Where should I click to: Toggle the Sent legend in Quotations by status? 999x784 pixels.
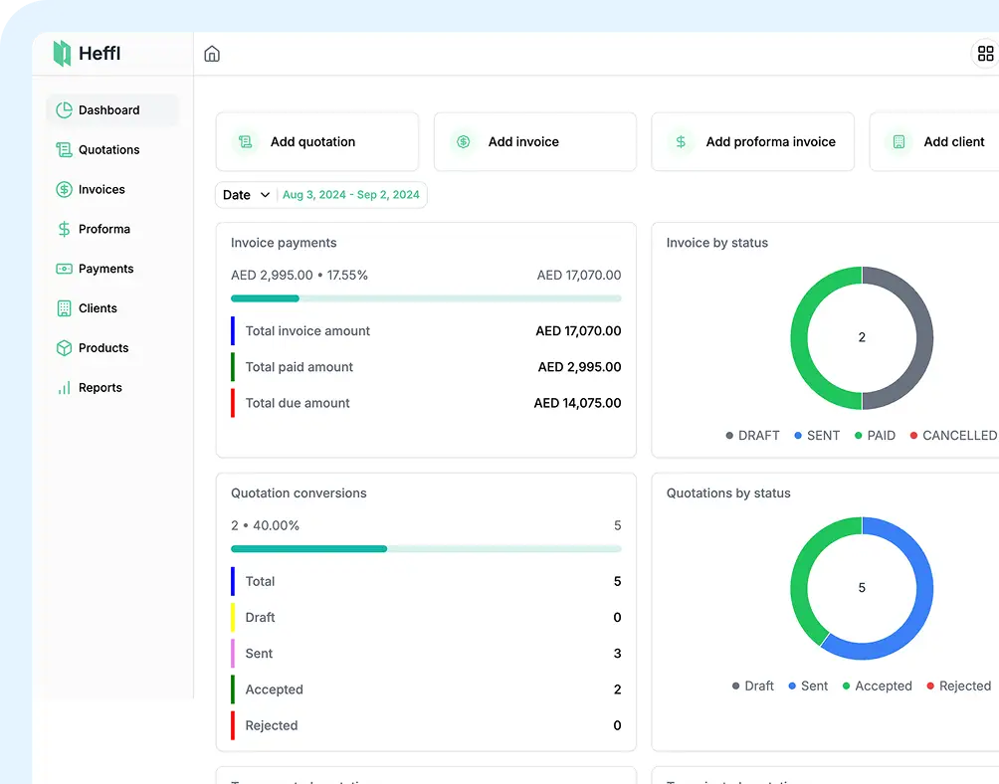click(x=808, y=686)
